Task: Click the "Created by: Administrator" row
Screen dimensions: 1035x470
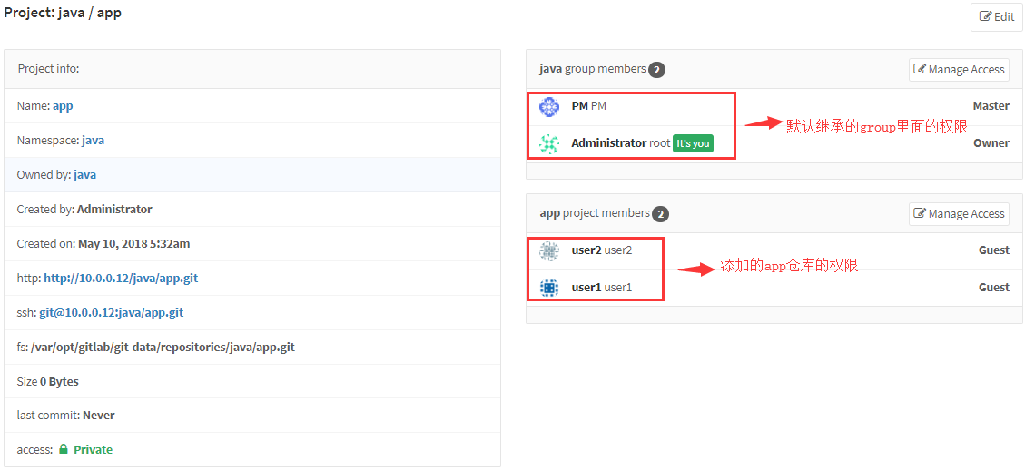Action: point(252,210)
